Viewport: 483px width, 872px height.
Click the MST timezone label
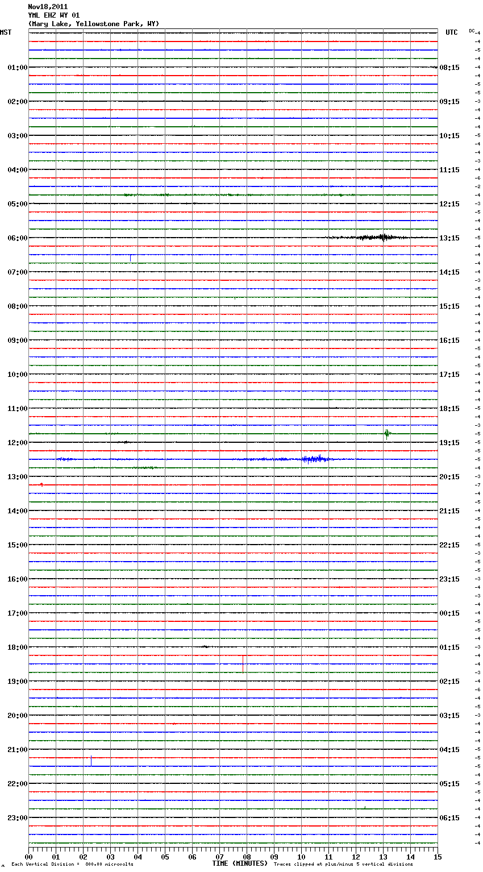[x=6, y=32]
